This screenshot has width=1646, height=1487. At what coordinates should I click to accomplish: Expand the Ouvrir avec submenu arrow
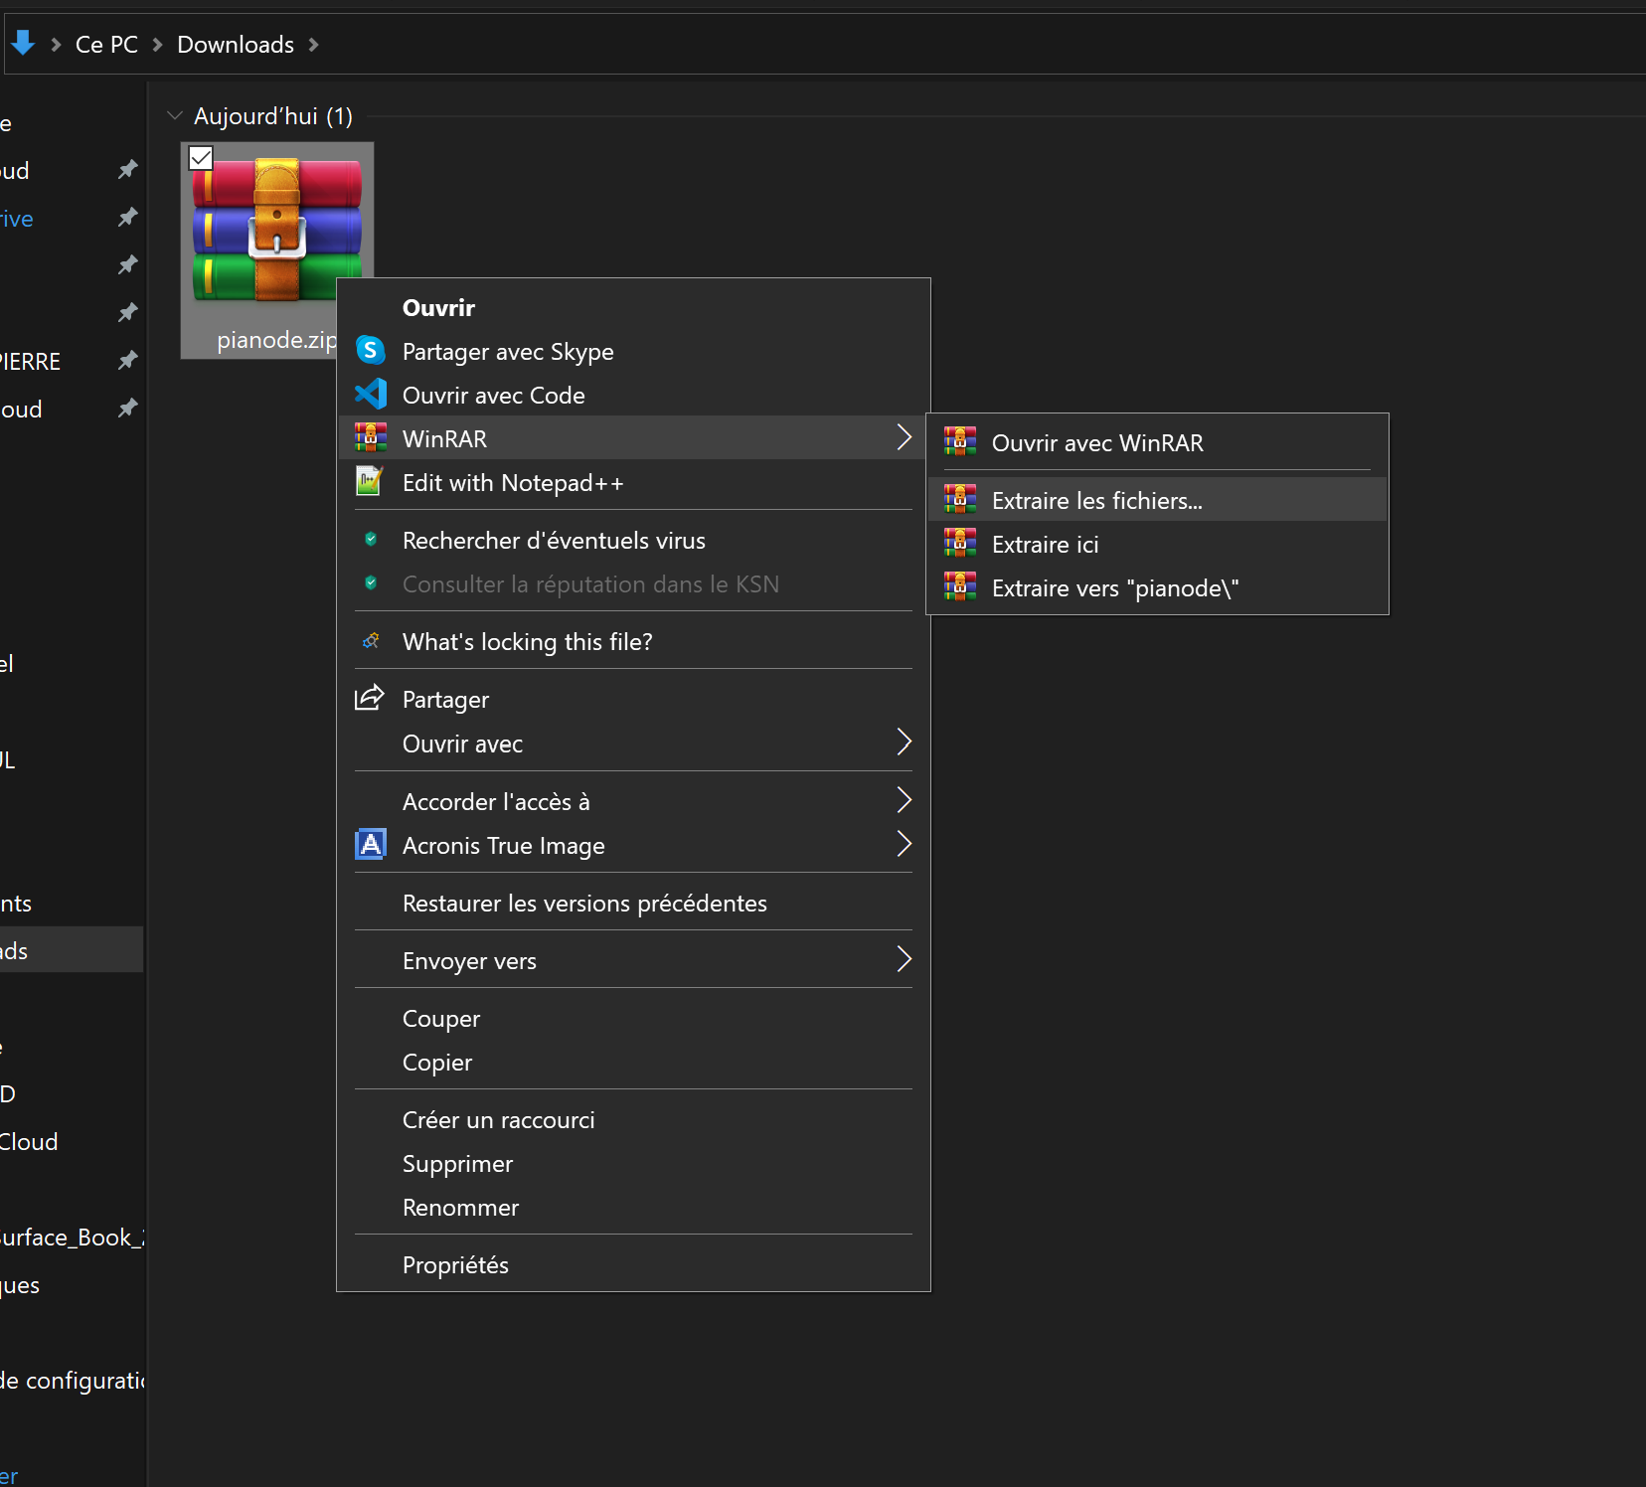click(x=904, y=743)
